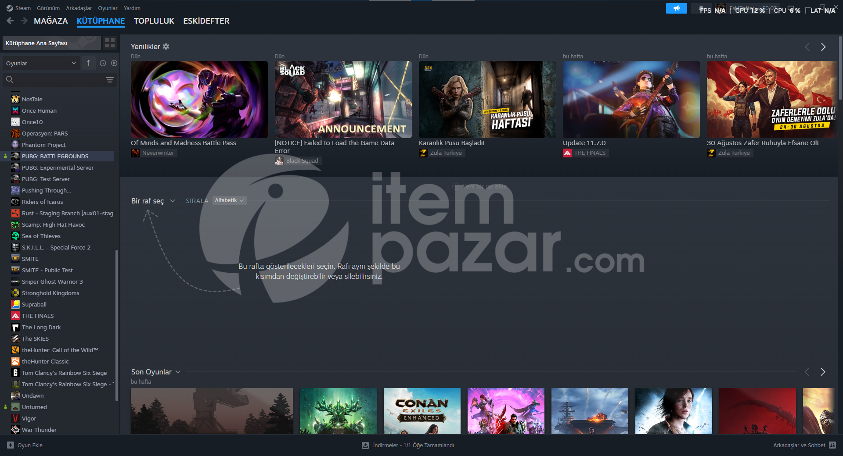This screenshot has width=843, height=456.
Task: Click Zula Türkiye icon under Karanlık Pusu
Action: [423, 153]
